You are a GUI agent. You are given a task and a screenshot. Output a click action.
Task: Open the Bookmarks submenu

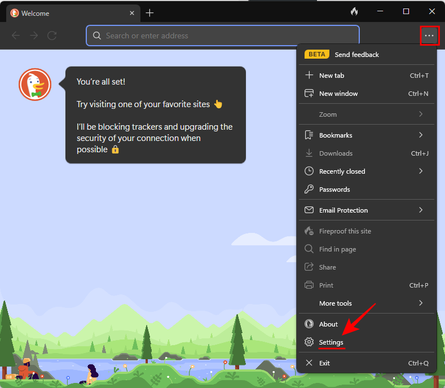point(367,135)
